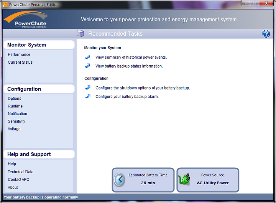
Task: Open Contact APC page
Action: 18,179
